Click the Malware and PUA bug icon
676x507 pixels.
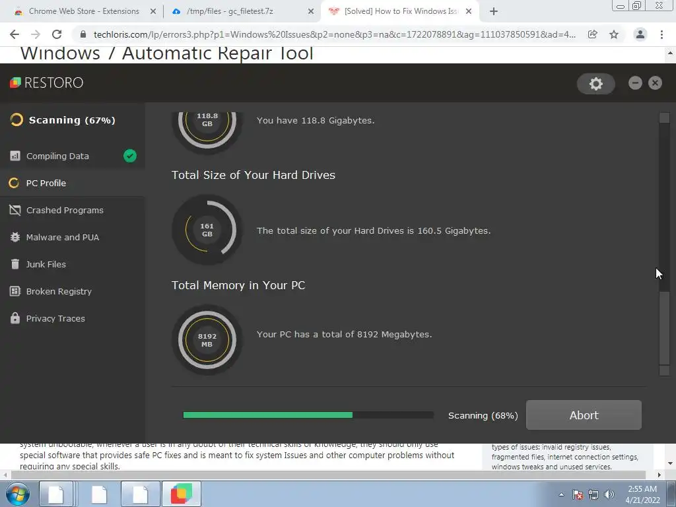15,237
